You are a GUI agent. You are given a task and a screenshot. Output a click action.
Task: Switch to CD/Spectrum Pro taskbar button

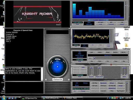(x=31, y=98)
